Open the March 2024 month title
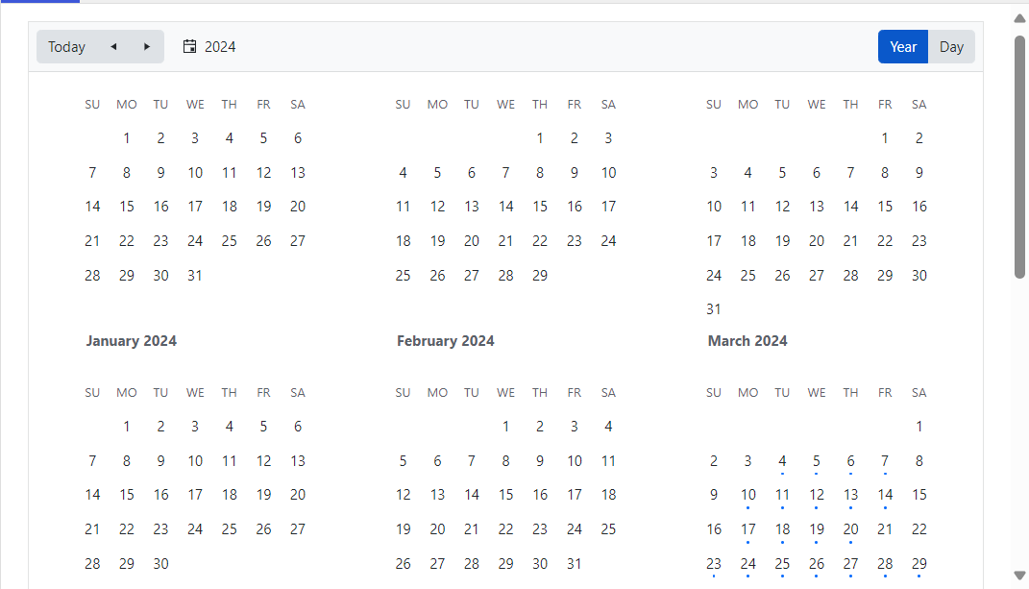Screen dimensions: 1029x589 [x=747, y=341]
